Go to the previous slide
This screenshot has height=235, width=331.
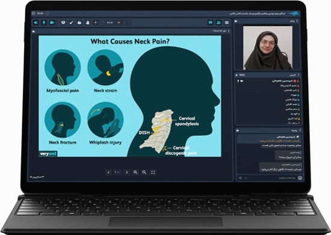[x=108, y=172]
